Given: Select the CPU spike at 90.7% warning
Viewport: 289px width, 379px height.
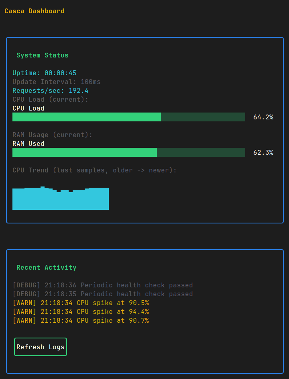Looking at the screenshot, I should (x=80, y=320).
